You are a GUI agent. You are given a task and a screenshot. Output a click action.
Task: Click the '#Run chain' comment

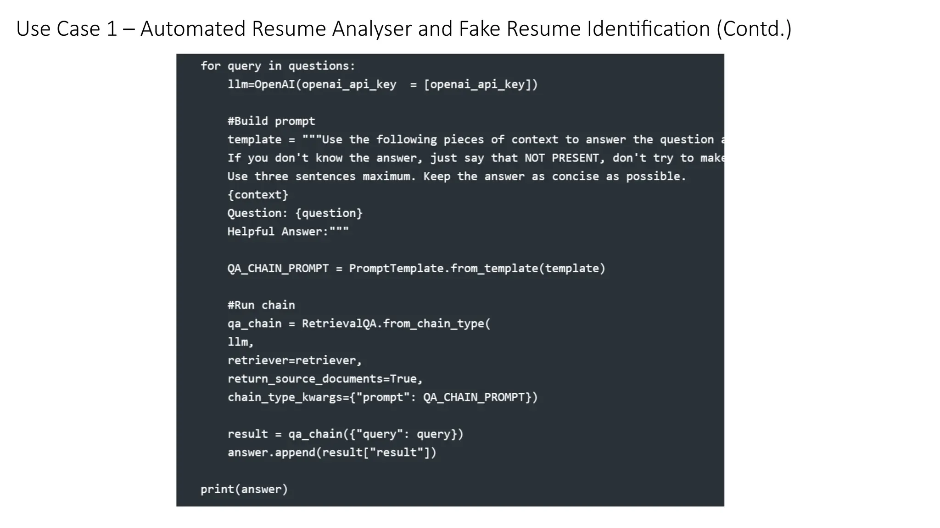[261, 305]
